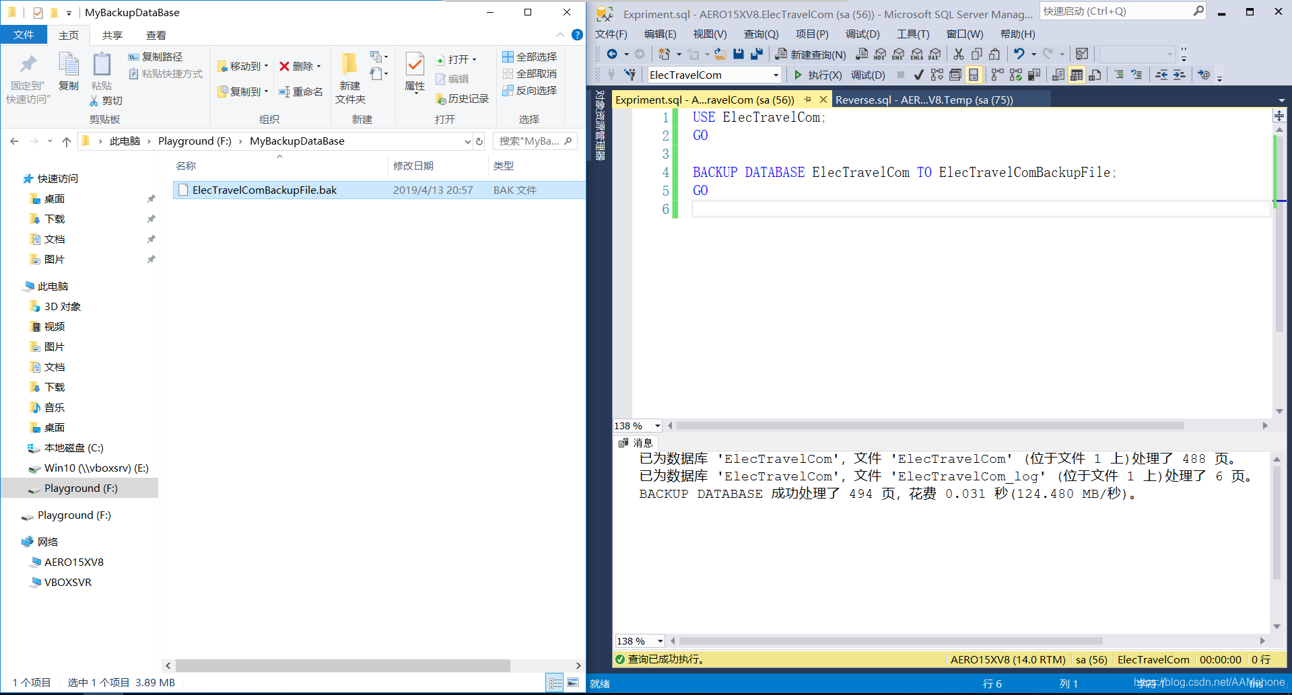Open the Explorer address bar history dropdown

pyautogui.click(x=467, y=141)
